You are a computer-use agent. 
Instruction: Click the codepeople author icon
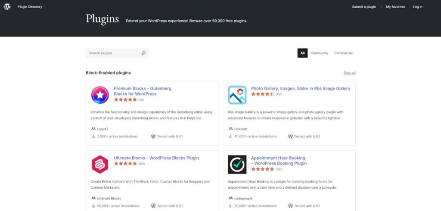[x=231, y=198]
